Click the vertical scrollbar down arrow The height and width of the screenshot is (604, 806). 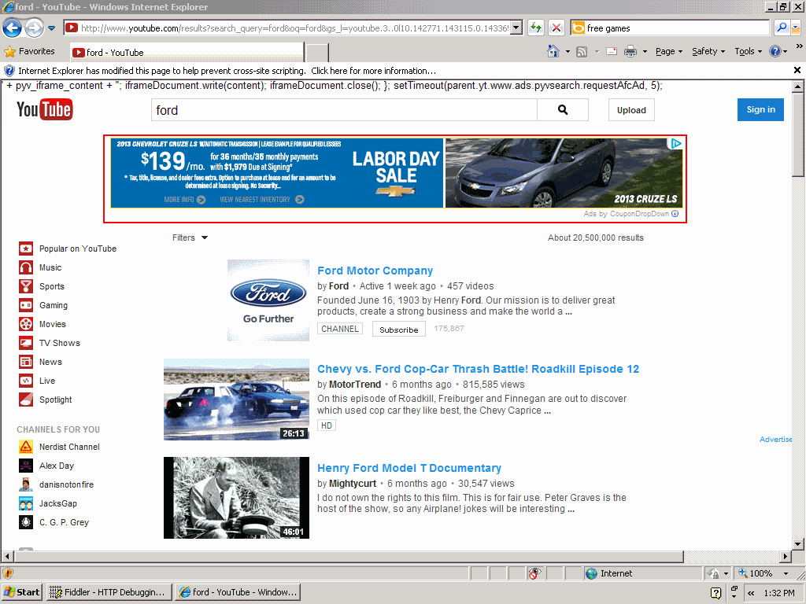pyautogui.click(x=797, y=543)
